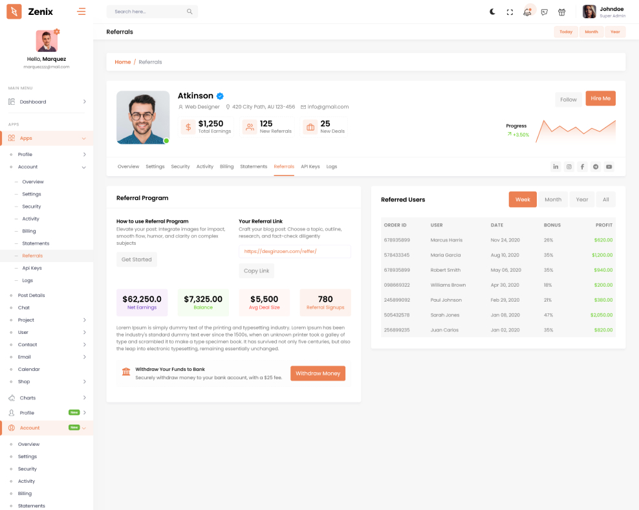This screenshot has height=510, width=639.
Task: Toggle fullscreen mode in top bar
Action: point(510,12)
